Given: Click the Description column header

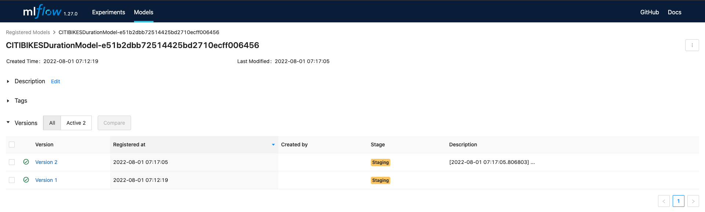Looking at the screenshot, I should pos(463,145).
